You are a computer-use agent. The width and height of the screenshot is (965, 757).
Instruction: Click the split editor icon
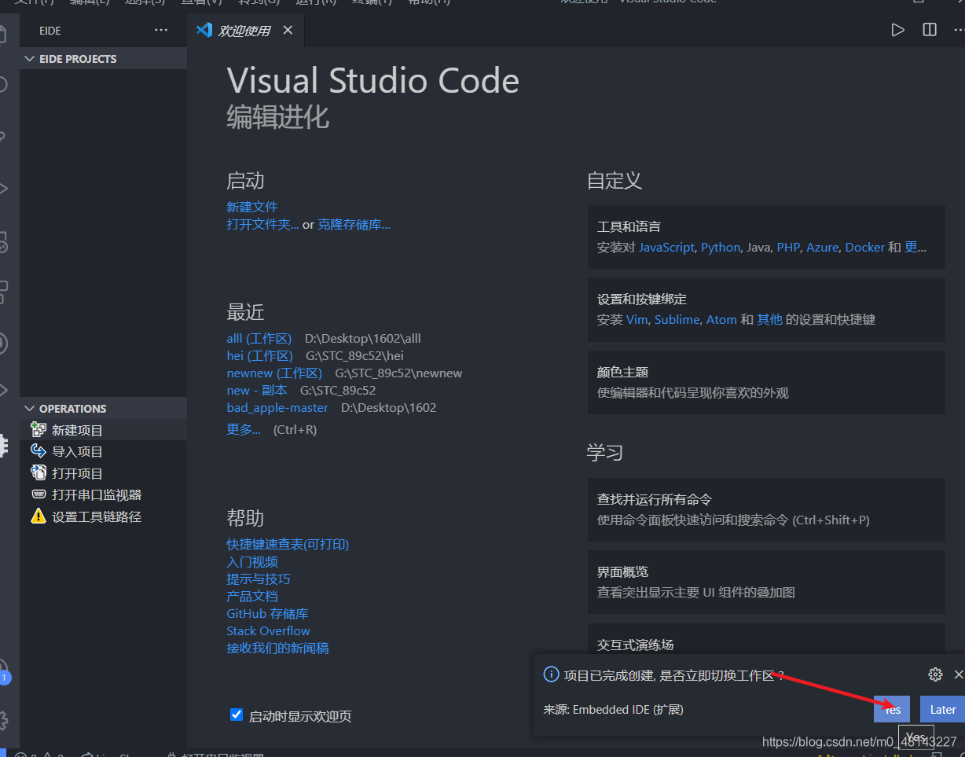(x=929, y=30)
